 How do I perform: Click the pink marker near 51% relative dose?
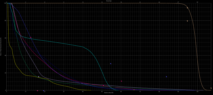click(x=104, y=85)
